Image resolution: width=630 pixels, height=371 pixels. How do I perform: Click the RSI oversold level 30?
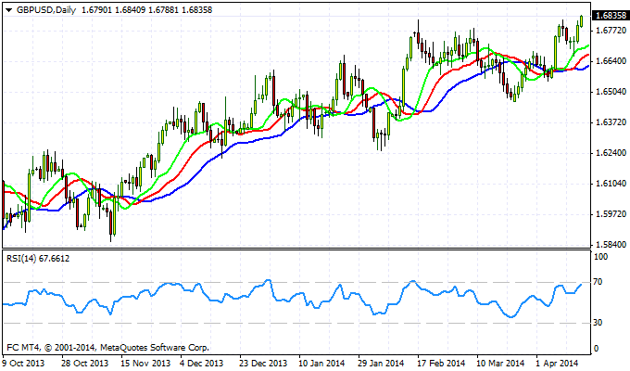click(x=598, y=323)
